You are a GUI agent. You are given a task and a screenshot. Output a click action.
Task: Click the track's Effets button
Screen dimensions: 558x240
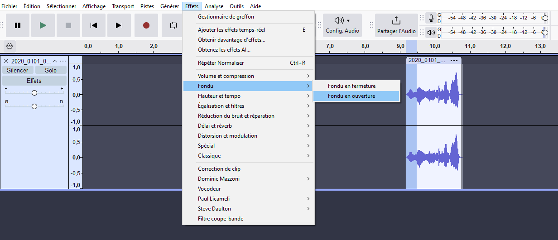click(x=34, y=81)
